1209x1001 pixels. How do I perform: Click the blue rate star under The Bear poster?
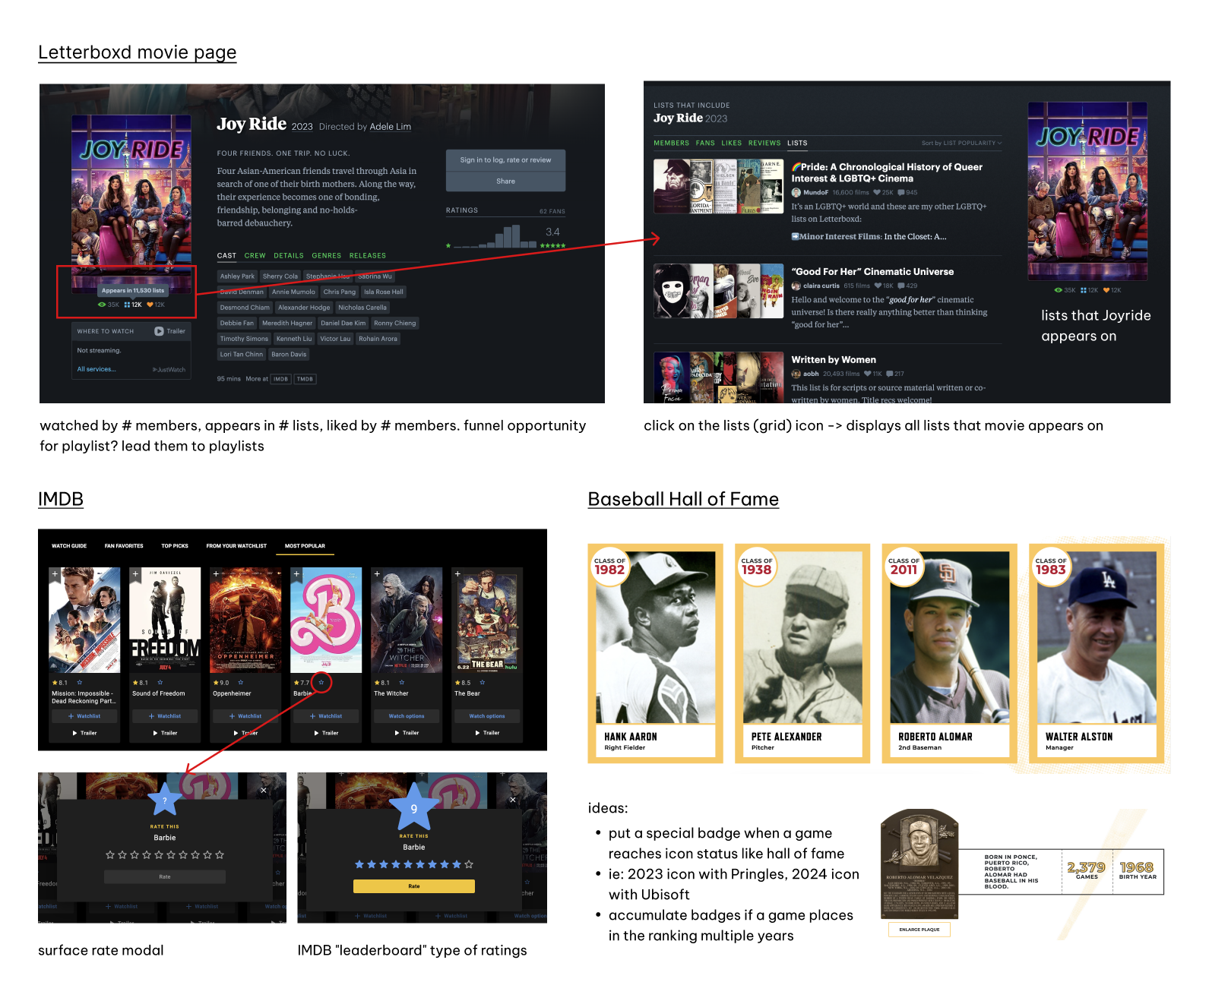click(x=483, y=683)
